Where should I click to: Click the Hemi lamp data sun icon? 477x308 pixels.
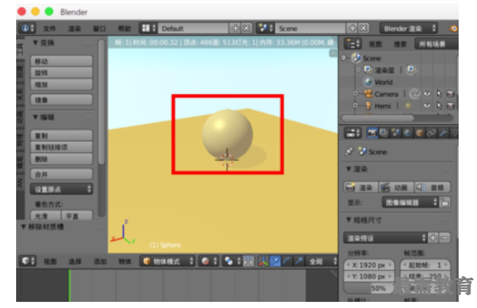tap(408, 106)
